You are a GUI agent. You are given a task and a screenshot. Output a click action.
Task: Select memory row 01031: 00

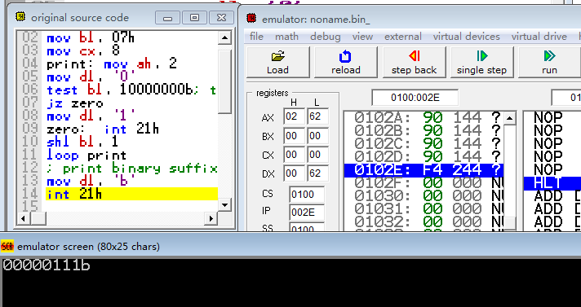pyautogui.click(x=424, y=209)
